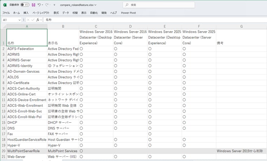
Task: Open the Undo history dropdown arrow
Action: 43,5
